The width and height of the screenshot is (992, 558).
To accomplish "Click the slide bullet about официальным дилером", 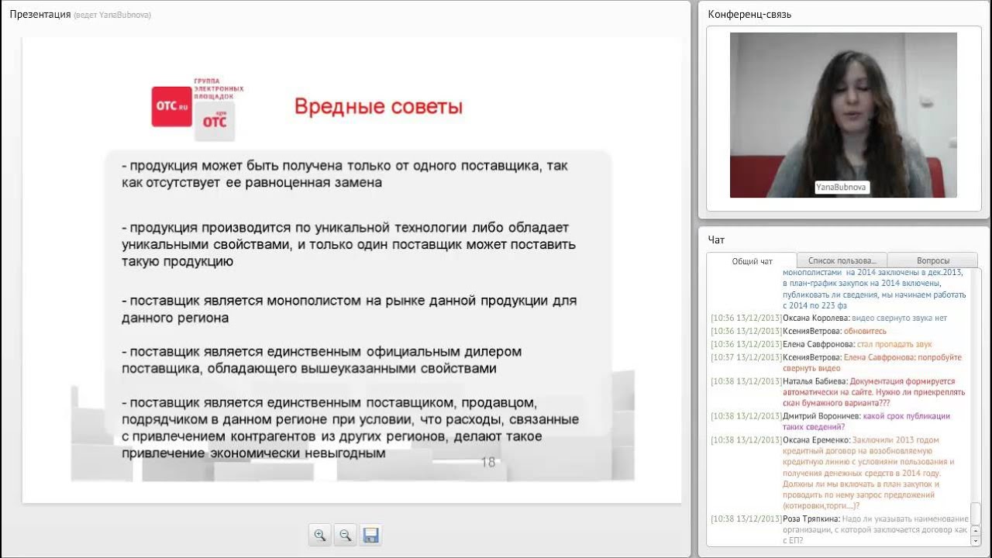I will [322, 360].
